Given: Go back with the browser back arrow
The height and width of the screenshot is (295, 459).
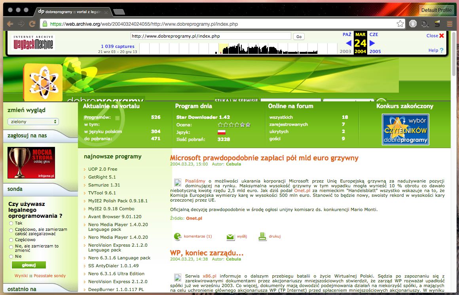Looking at the screenshot, I should pyautogui.click(x=10, y=24).
